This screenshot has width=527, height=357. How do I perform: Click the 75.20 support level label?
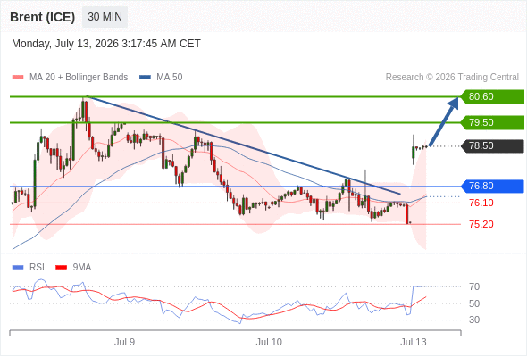[x=481, y=224]
